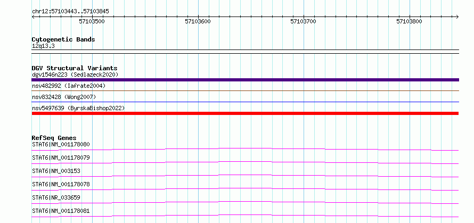The width and height of the screenshot is (474, 223).
Task: Click the magenta STAT6|NM_003153 intron line
Action: 245,176
